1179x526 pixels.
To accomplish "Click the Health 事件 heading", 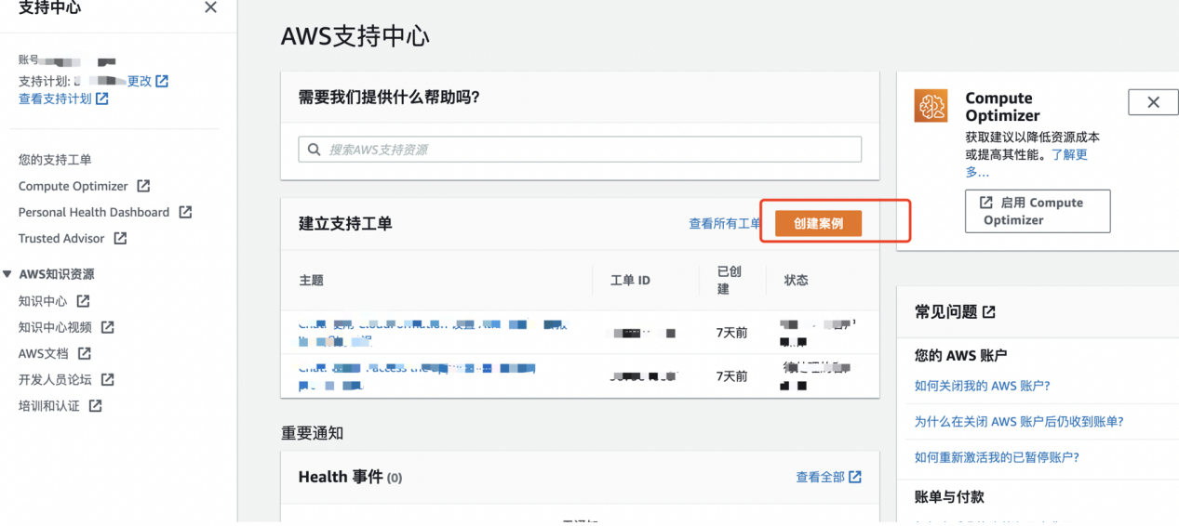I will pos(350,477).
